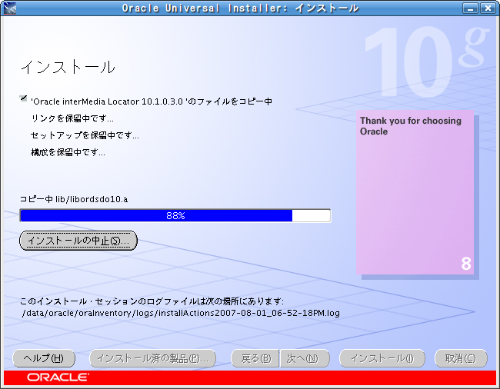Image resolution: width=500 pixels, height=389 pixels.
Task: Click '構成を保留中です...' status line
Action: click(x=68, y=152)
